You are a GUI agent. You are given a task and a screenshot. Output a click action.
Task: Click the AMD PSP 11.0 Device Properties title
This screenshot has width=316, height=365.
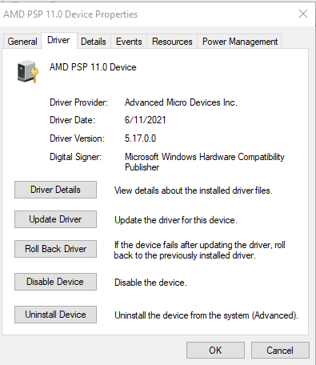pos(70,14)
